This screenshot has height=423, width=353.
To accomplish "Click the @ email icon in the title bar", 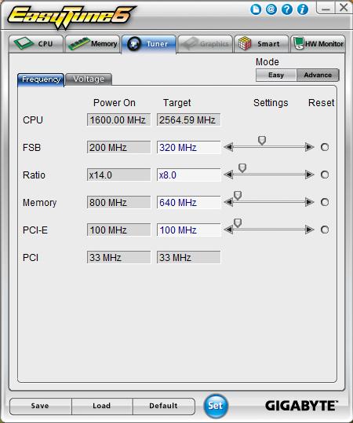I will pyautogui.click(x=271, y=9).
